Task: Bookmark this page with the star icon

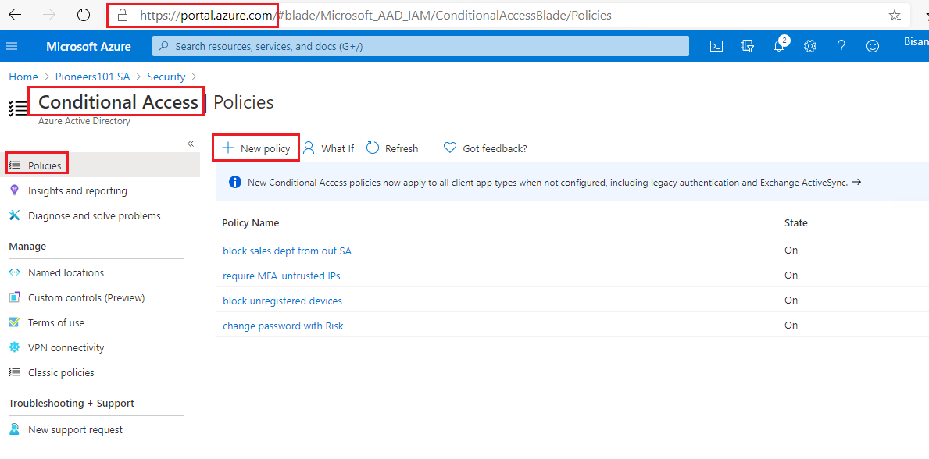Action: click(x=895, y=16)
